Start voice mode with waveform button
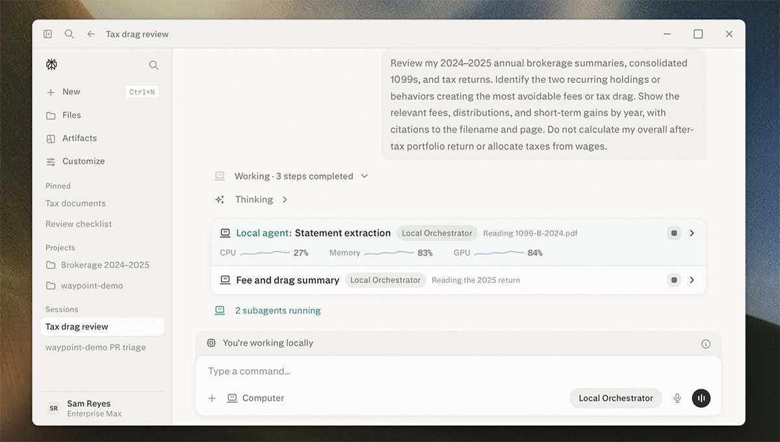This screenshot has width=780, height=442. coord(701,398)
